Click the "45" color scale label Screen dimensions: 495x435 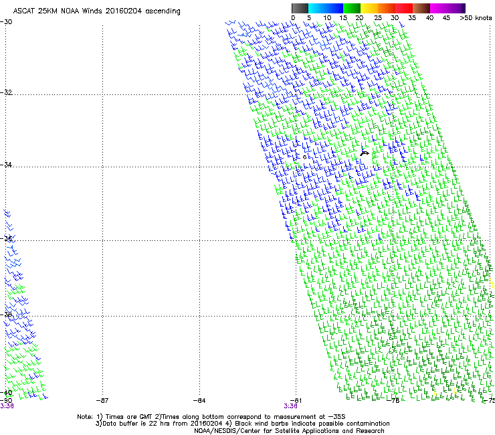tap(446, 18)
